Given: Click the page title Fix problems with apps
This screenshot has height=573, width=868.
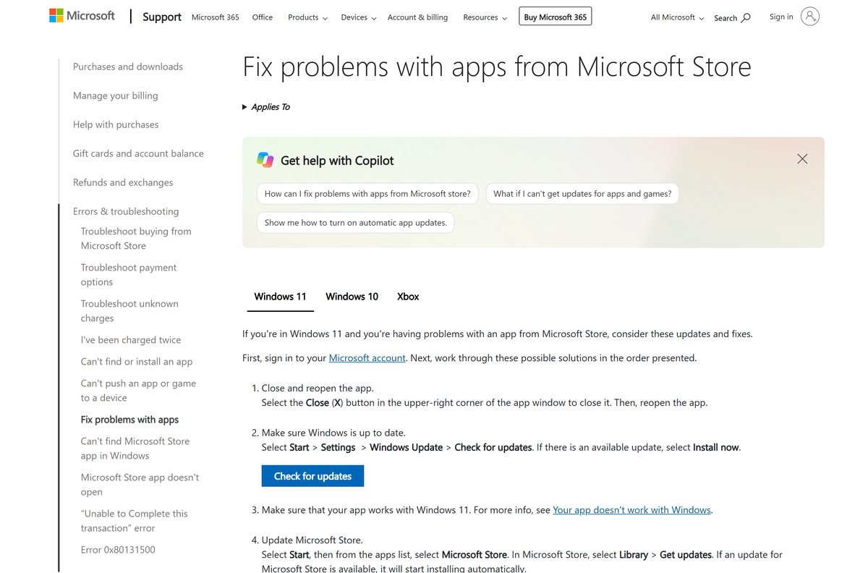Looking at the screenshot, I should point(497,67).
